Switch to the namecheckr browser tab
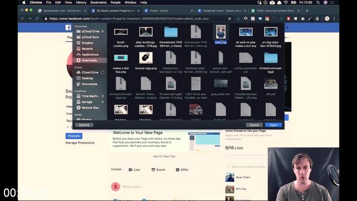Image resolution: width=357 pixels, height=201 pixels. 62,11
